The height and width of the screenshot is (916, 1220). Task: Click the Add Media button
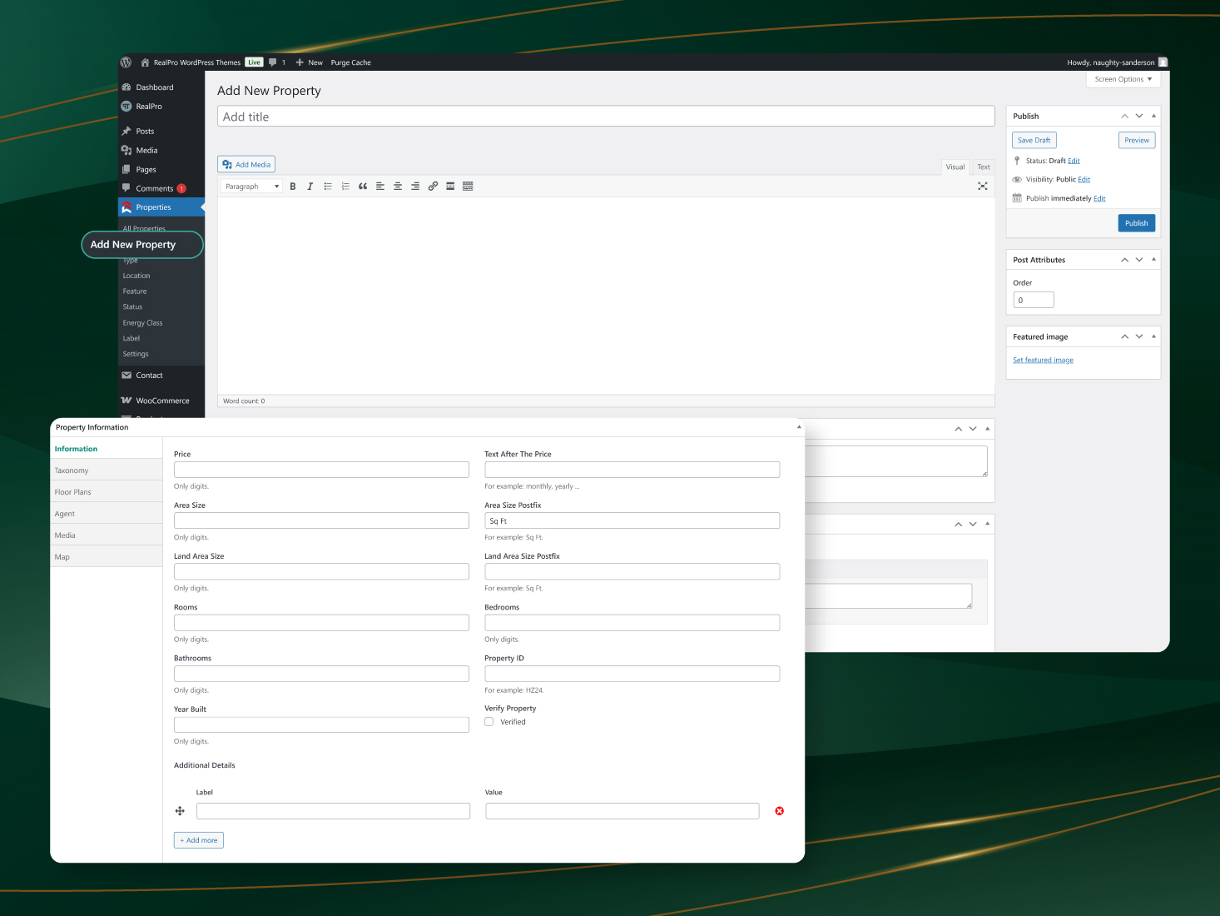(x=246, y=165)
